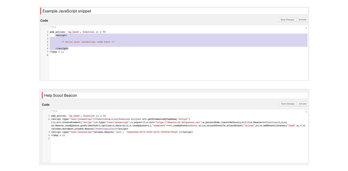This screenshot has height=171, width=348.
Task: Click the beacon-v2.helpscout.net URL string
Action: 178,122
